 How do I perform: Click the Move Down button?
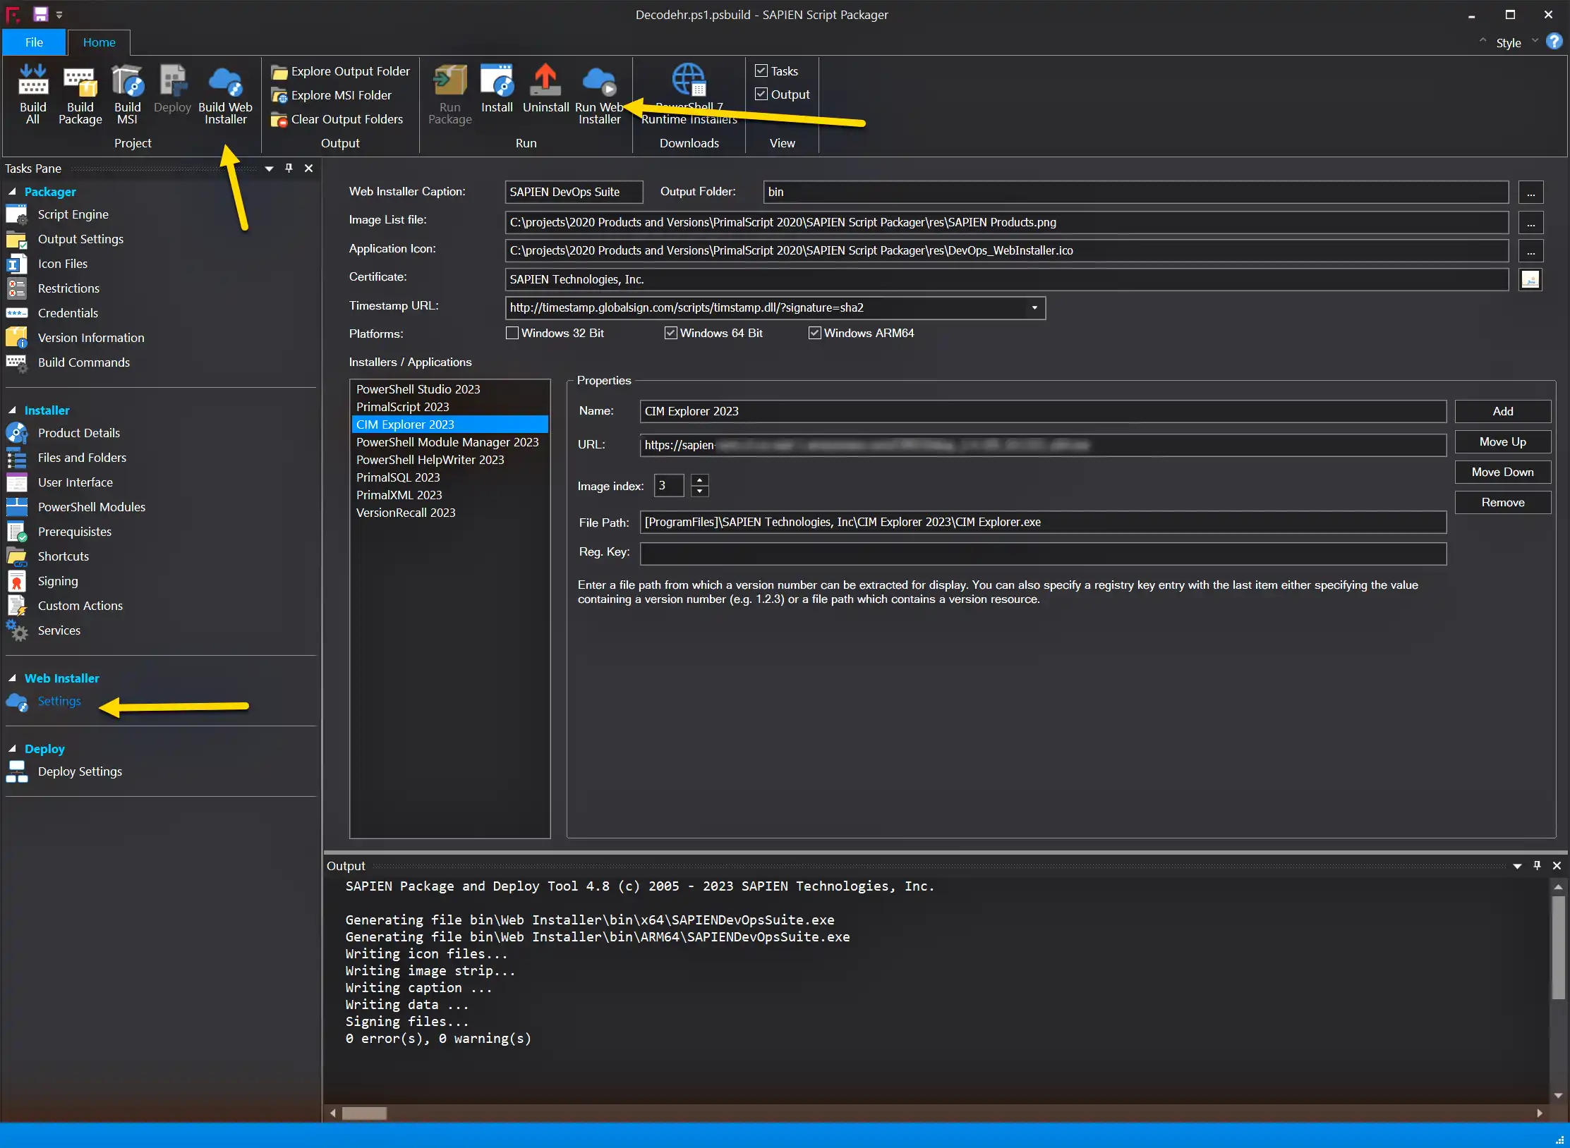click(1502, 472)
